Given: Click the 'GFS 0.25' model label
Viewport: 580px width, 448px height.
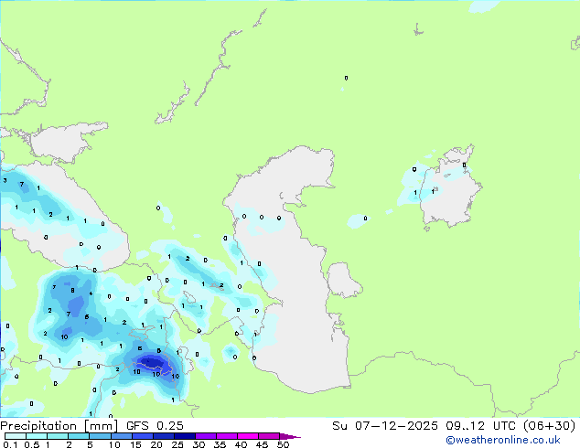Looking at the screenshot, I should coord(155,426).
